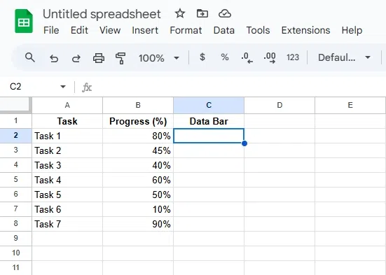Expand the name box dropdown arrow
Image resolution: width=386 pixels, height=275 pixels.
[63, 87]
